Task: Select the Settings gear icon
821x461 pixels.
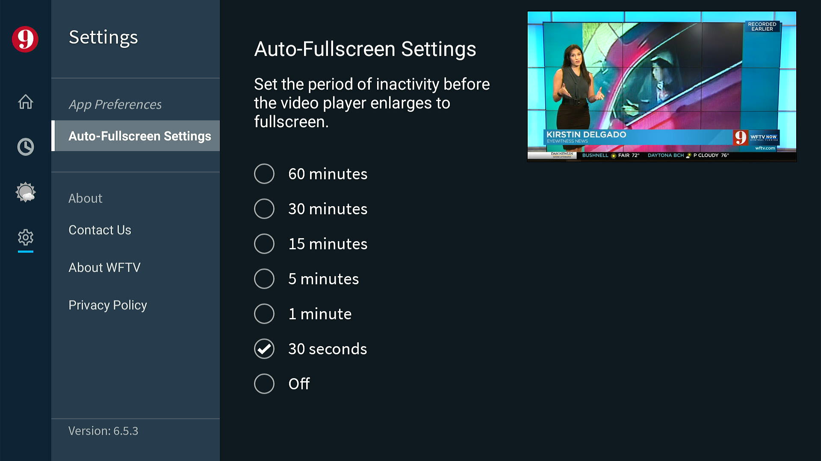Action: pyautogui.click(x=26, y=237)
